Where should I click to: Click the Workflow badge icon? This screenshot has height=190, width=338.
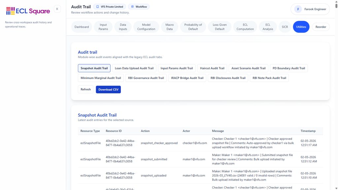pos(132,7)
